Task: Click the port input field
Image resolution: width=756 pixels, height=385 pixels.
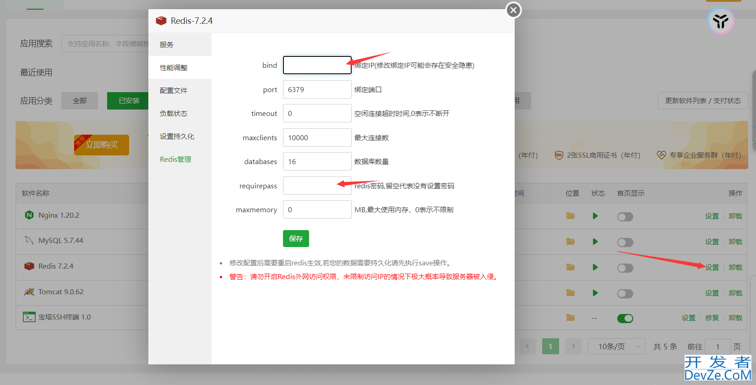Action: pyautogui.click(x=317, y=89)
